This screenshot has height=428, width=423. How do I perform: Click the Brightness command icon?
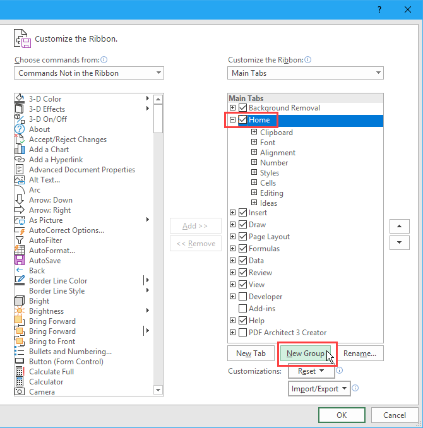coord(19,311)
